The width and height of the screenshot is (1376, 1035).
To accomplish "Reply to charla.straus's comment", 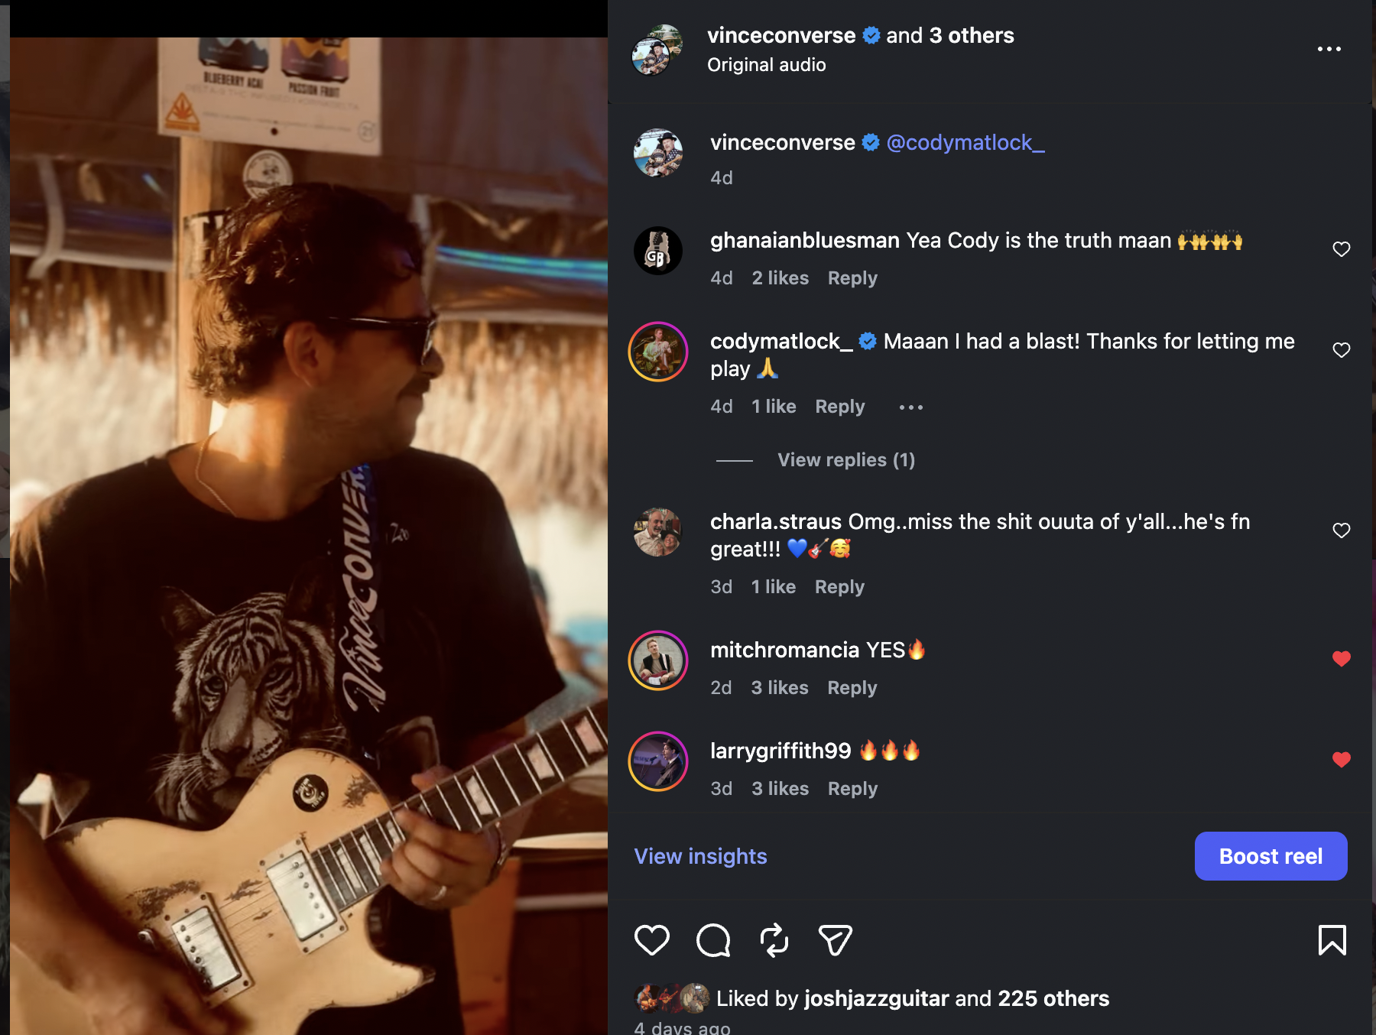I will coord(839,587).
